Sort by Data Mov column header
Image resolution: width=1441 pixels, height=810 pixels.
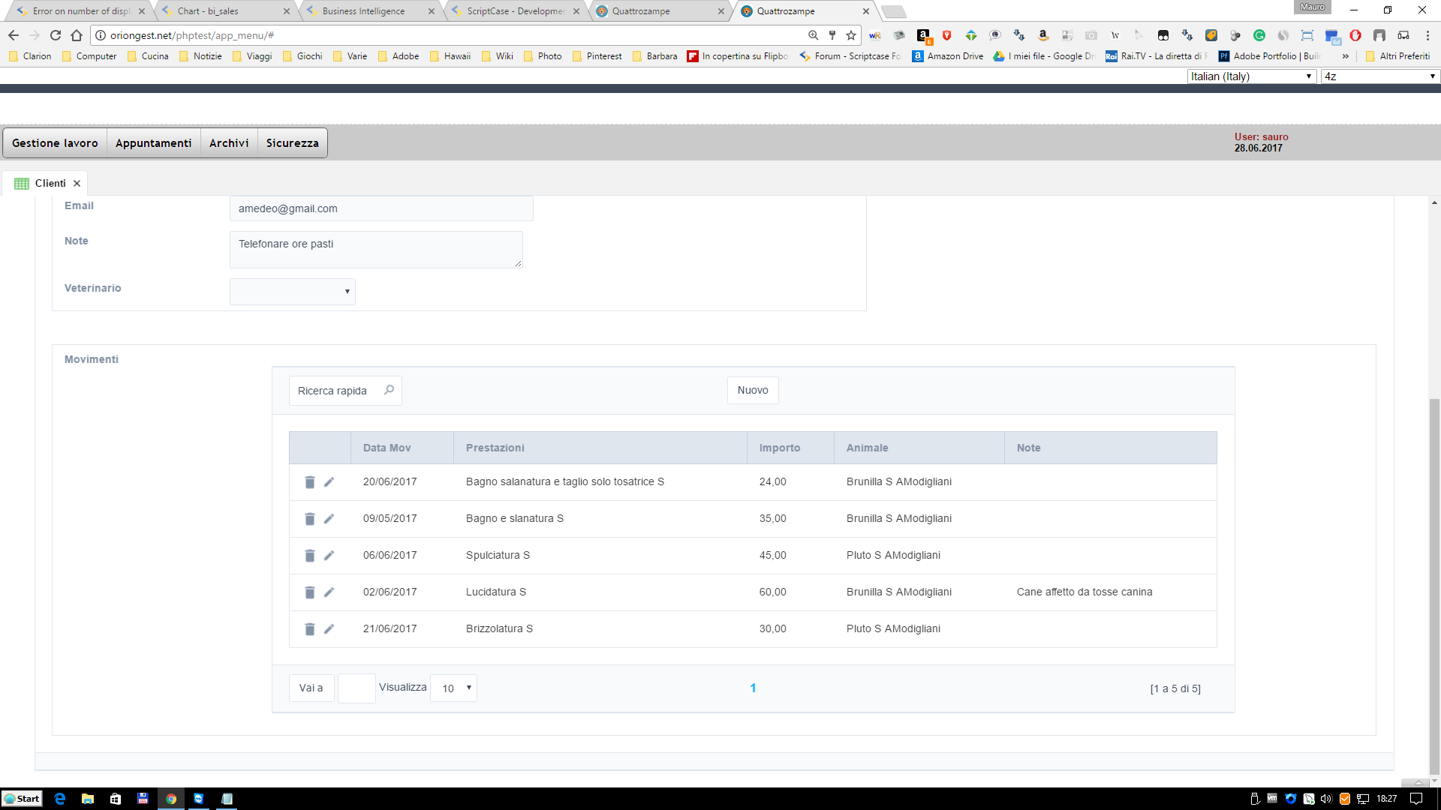pos(387,448)
